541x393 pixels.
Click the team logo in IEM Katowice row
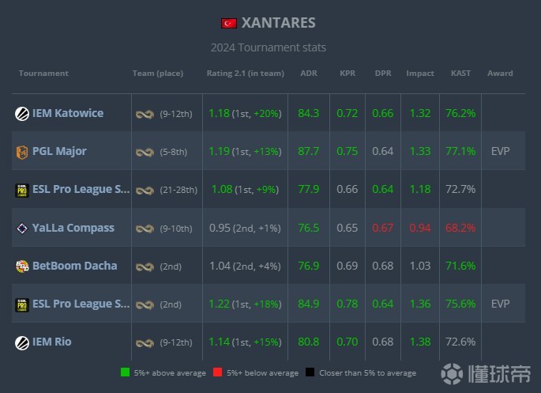pyautogui.click(x=144, y=114)
